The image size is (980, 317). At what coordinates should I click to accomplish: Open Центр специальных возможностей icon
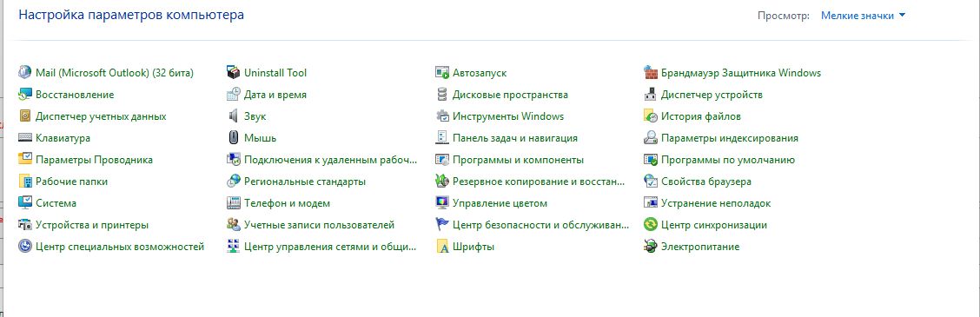(25, 247)
